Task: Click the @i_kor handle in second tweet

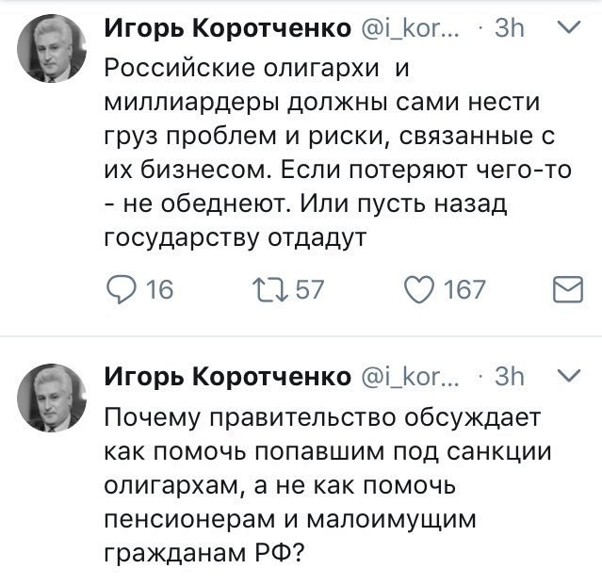Action: (412, 378)
